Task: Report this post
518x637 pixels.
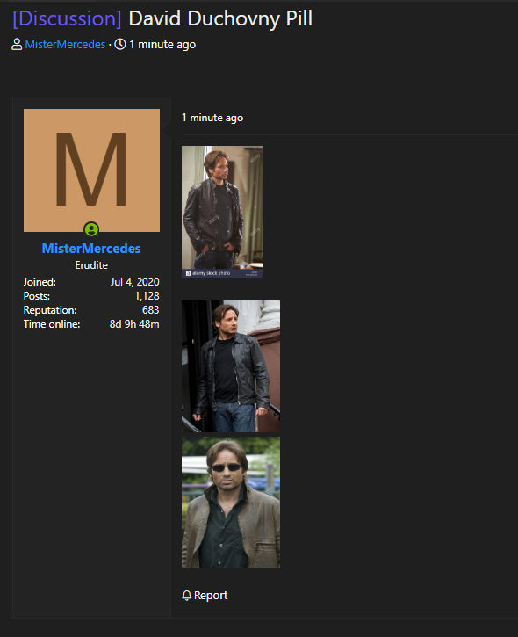Action: pyautogui.click(x=211, y=595)
